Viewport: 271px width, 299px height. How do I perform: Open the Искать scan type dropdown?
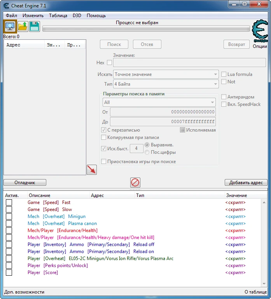[x=166, y=74]
